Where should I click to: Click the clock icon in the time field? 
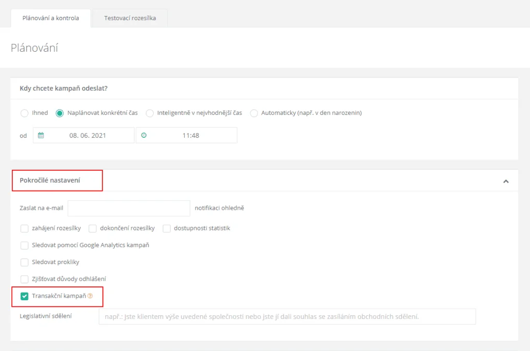pos(144,135)
